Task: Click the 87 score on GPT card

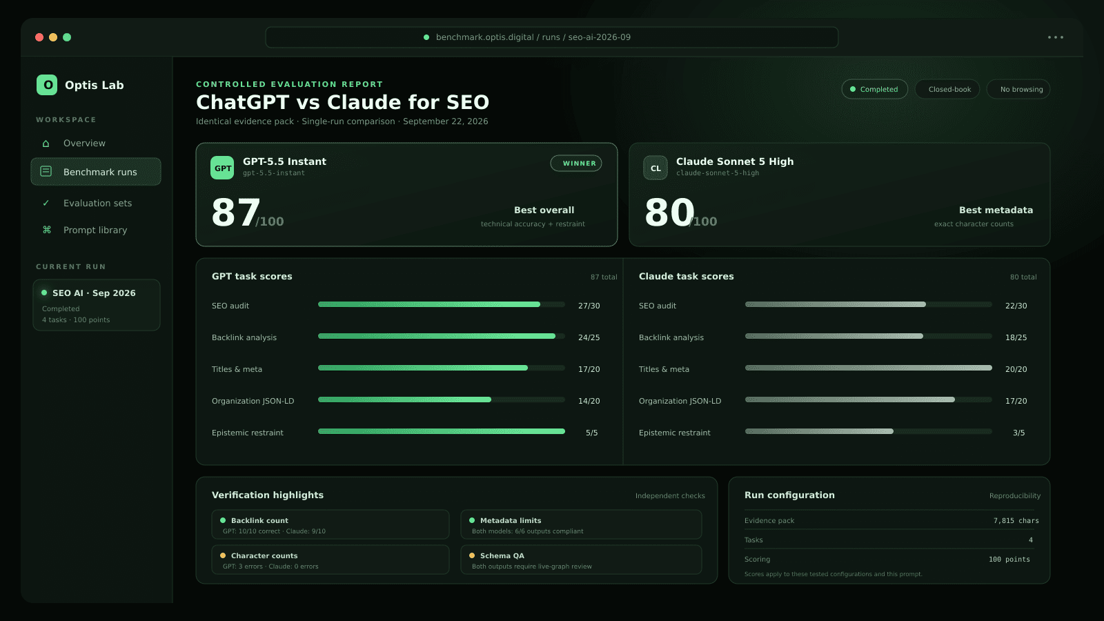Action: 236,213
